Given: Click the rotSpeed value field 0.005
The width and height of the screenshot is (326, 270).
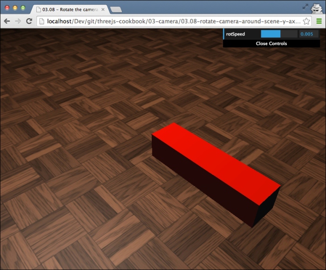Looking at the screenshot, I should click(309, 34).
